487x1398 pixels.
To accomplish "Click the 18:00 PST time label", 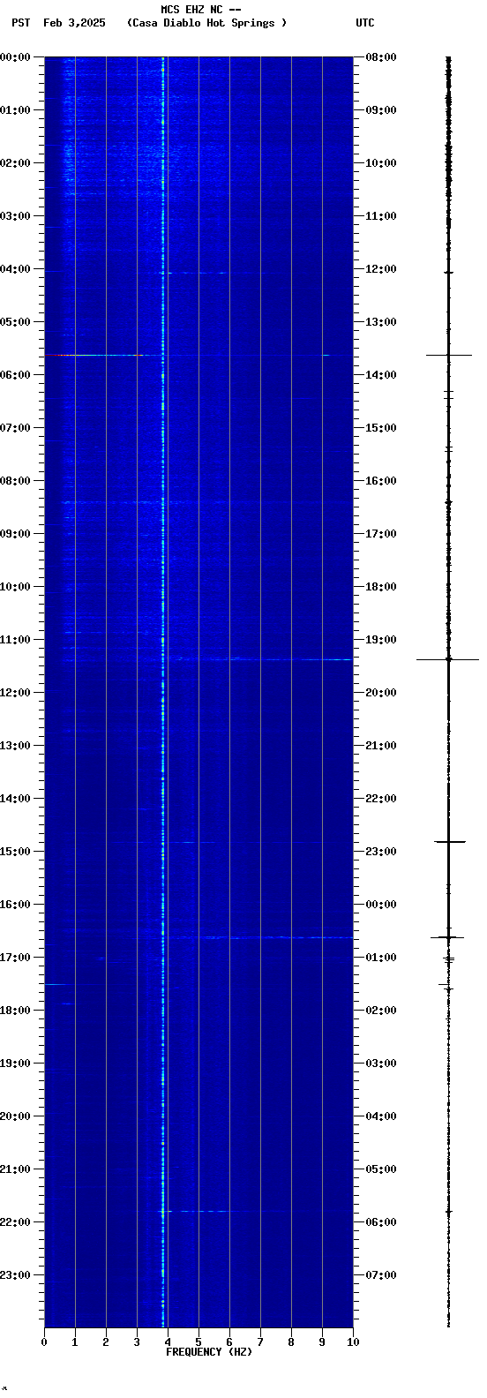I will click(x=16, y=1011).
